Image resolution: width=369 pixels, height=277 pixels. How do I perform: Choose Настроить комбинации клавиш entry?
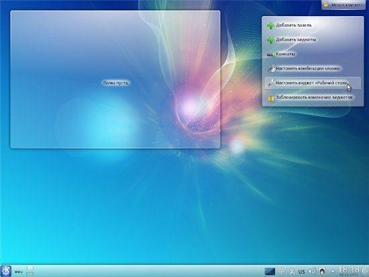point(313,69)
